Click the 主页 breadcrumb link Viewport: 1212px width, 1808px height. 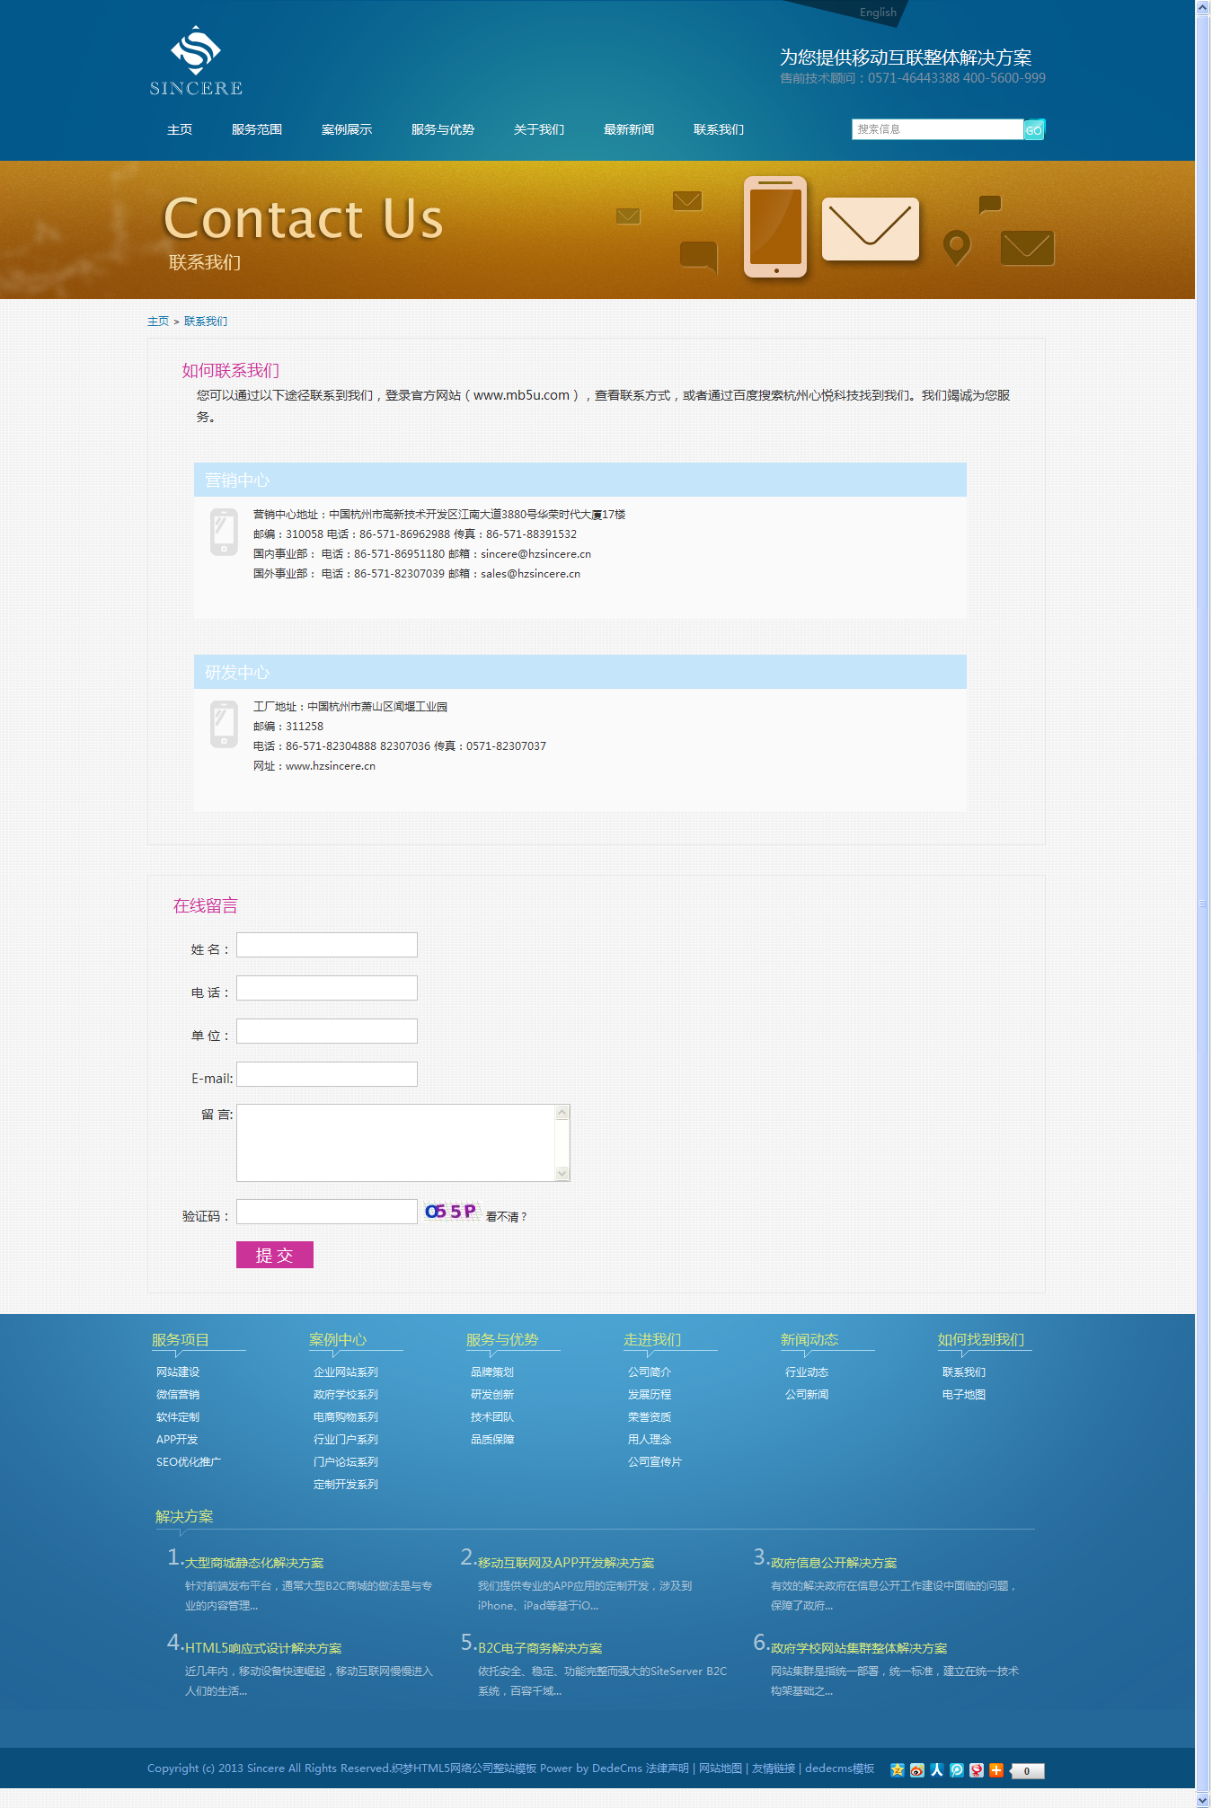(x=158, y=322)
